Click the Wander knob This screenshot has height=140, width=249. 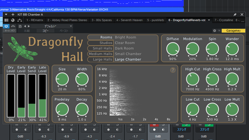[x=232, y=49]
